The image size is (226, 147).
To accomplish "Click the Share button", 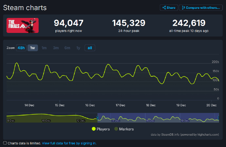I will [169, 7].
